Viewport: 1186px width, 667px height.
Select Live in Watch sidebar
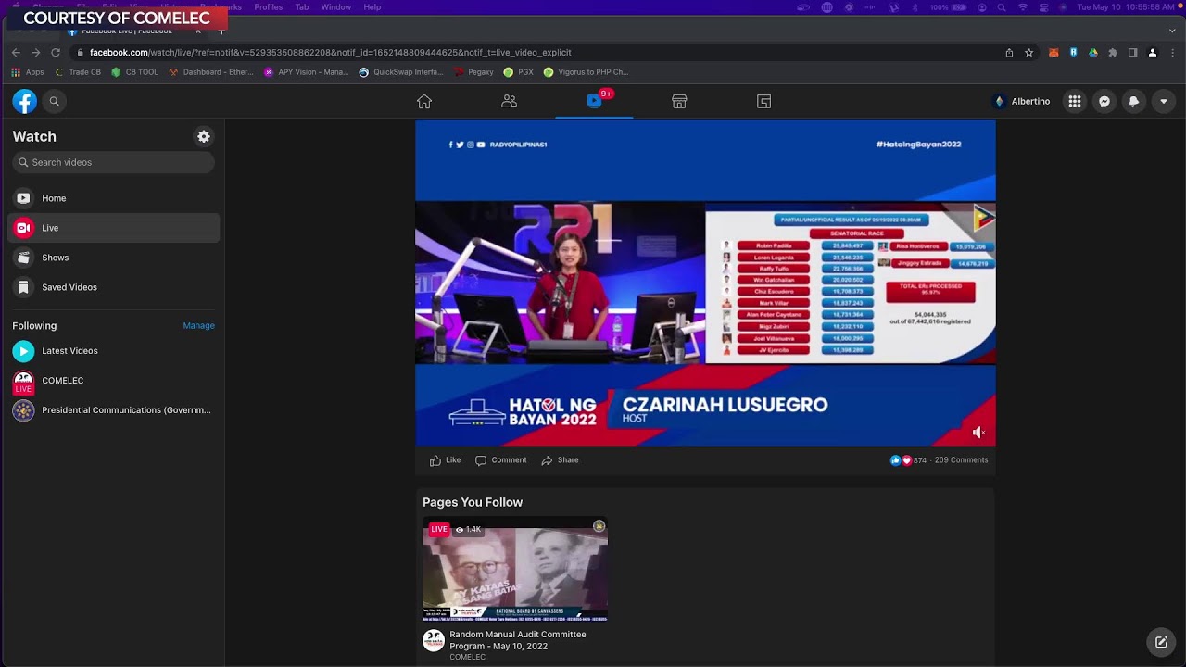(x=114, y=228)
